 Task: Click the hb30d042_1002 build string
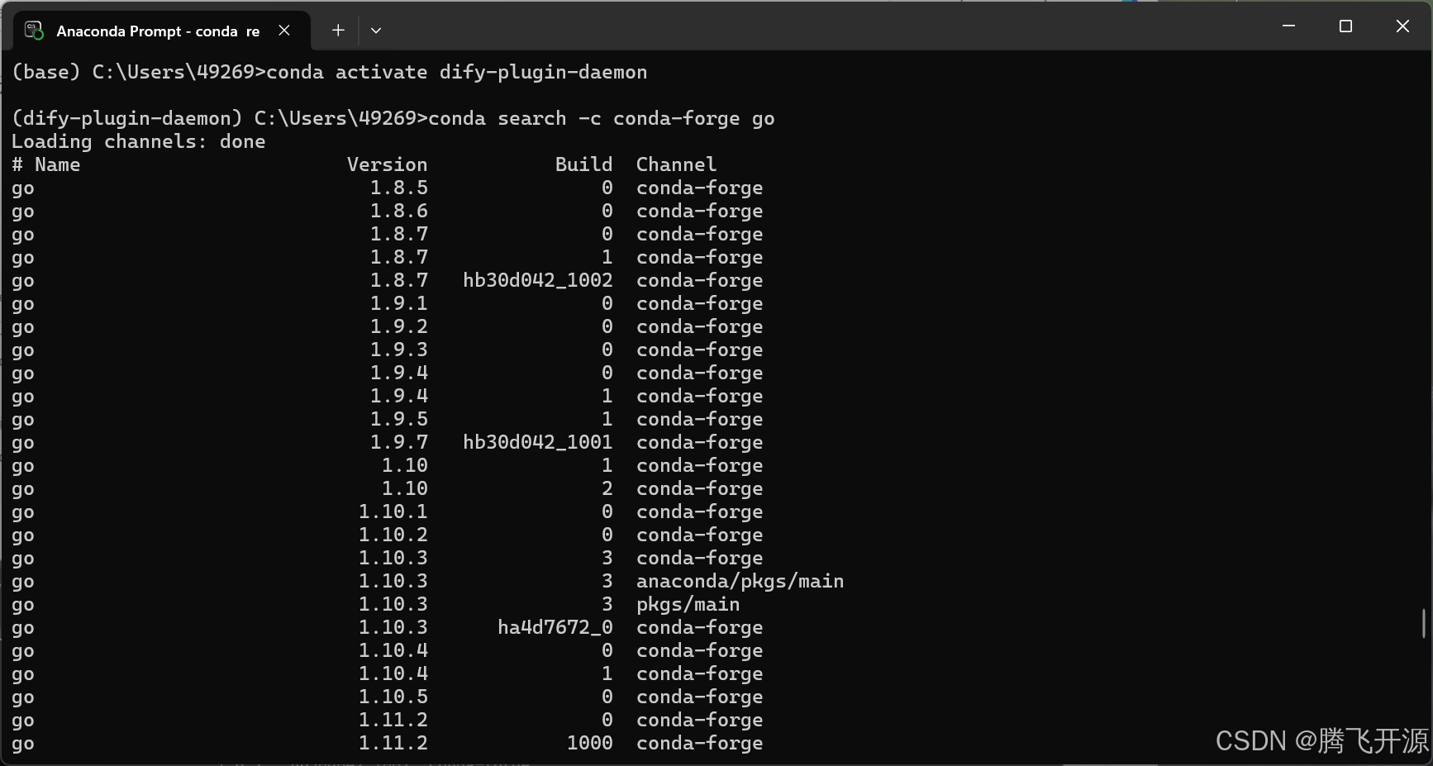(x=537, y=280)
